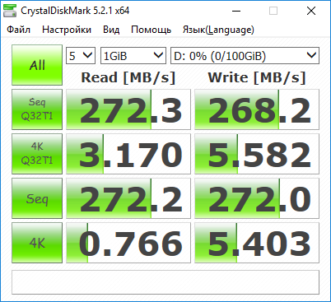Image resolution: width=331 pixels, height=302 pixels.
Task: Run all benchmarks with All button
Action: [37, 65]
